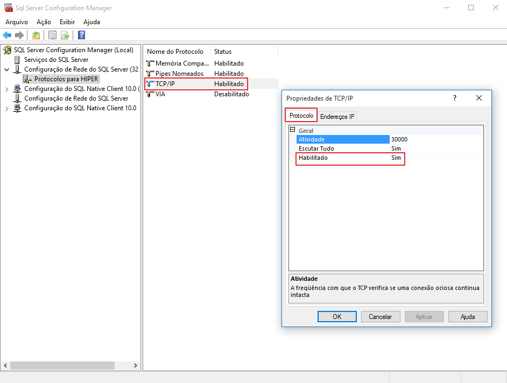Click the Up One Level folder icon
The width and height of the screenshot is (507, 383).
[x=36, y=36]
